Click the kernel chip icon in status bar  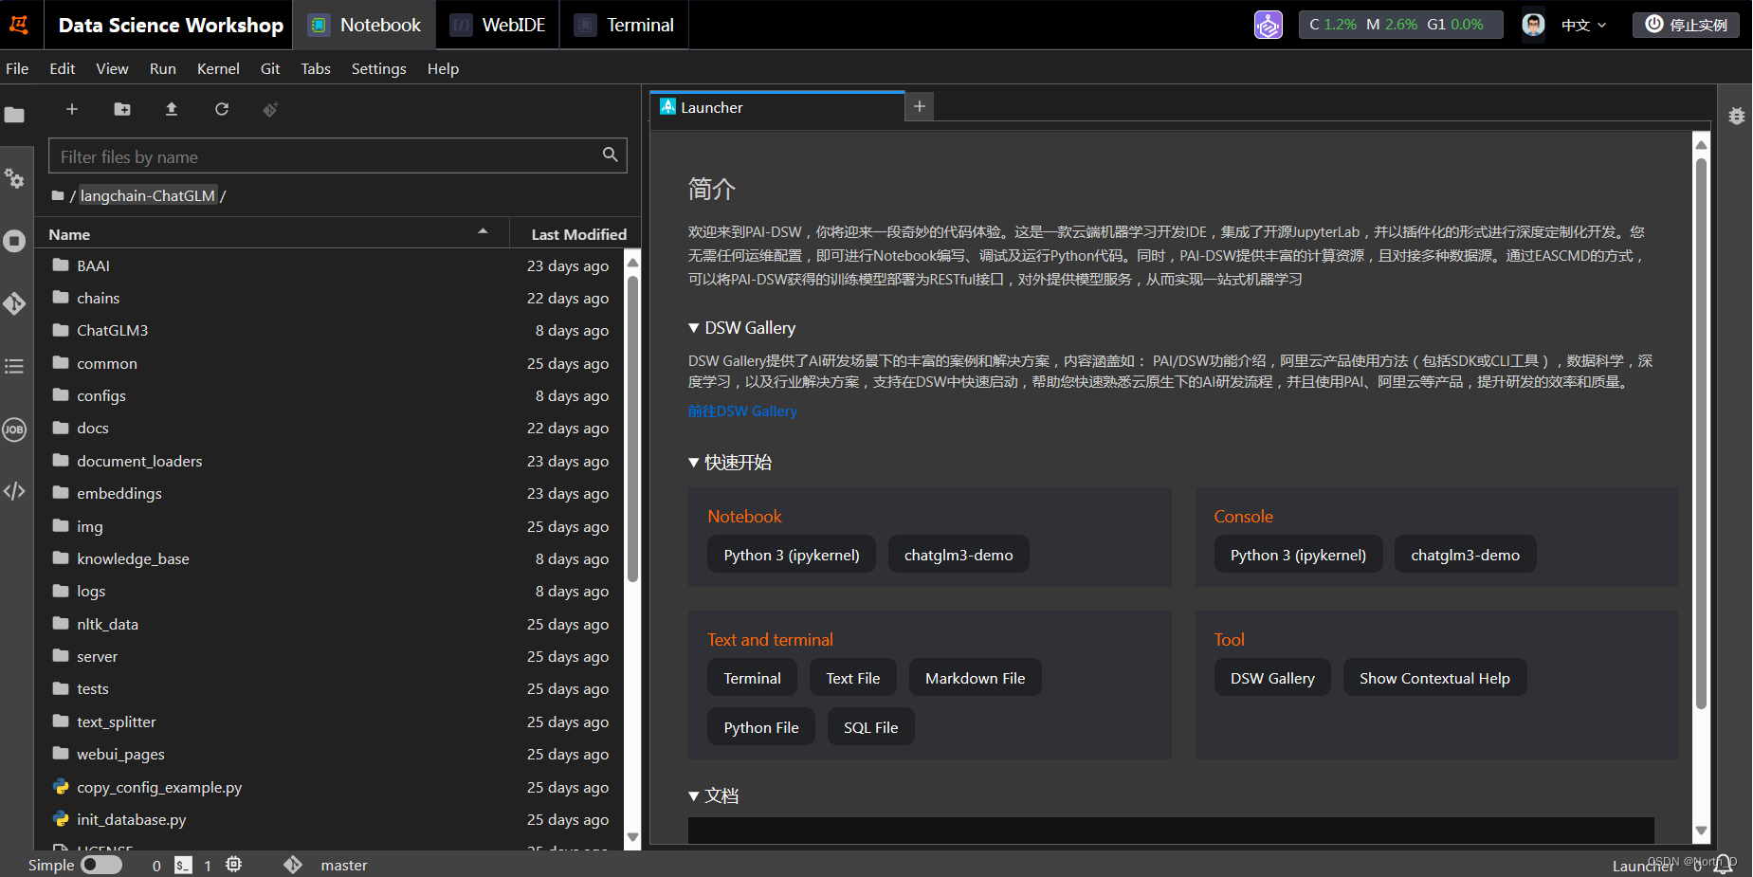pos(233,865)
